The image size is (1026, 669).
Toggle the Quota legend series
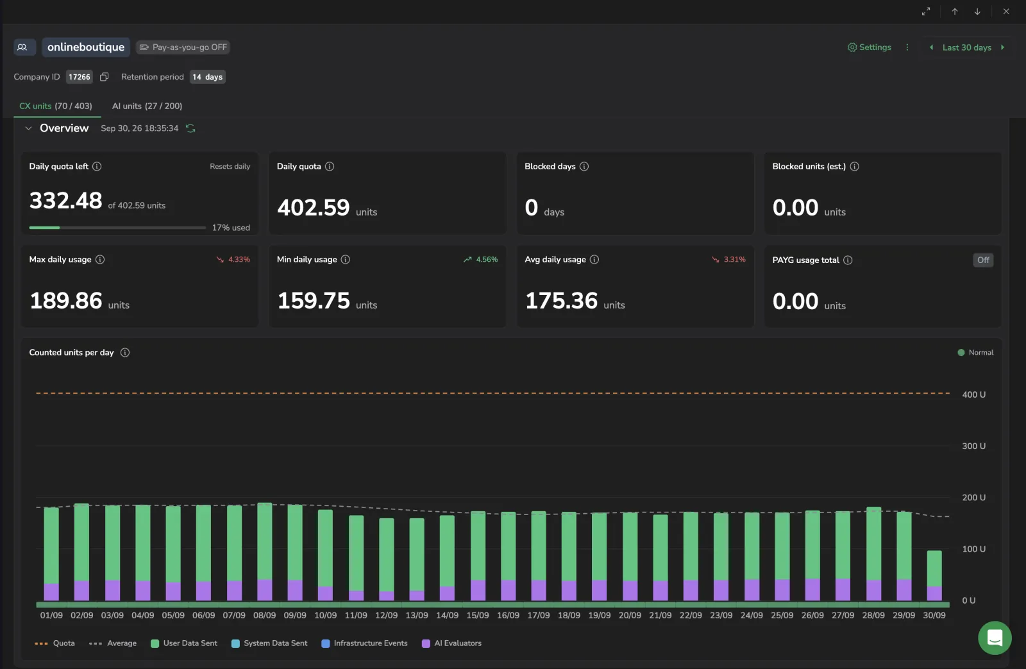55,643
